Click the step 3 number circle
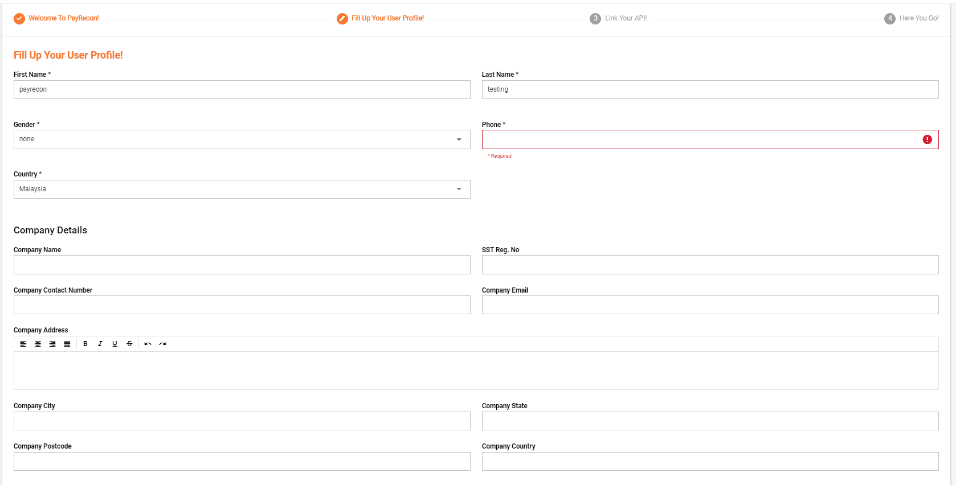The height and width of the screenshot is (485, 956). 595,18
